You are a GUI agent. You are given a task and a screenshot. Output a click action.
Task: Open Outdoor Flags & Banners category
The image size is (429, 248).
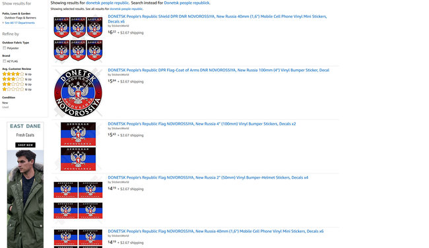click(x=20, y=18)
